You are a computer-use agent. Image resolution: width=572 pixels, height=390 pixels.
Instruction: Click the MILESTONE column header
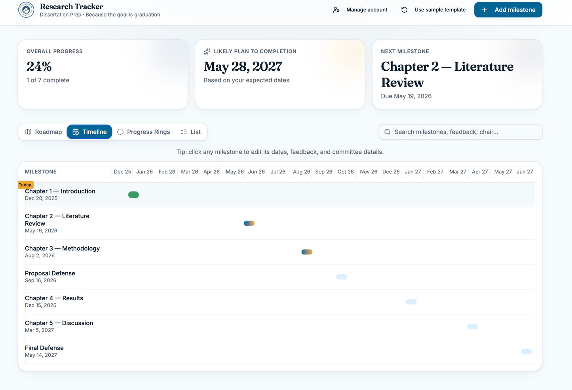[41, 172]
